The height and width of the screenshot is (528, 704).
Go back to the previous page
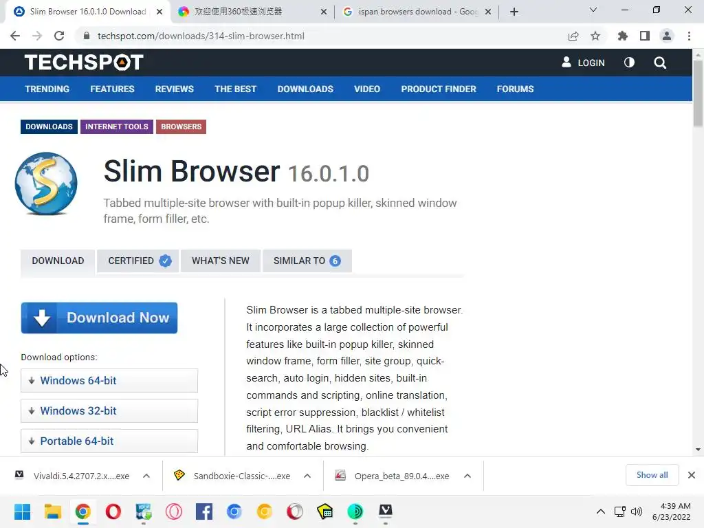pos(15,36)
